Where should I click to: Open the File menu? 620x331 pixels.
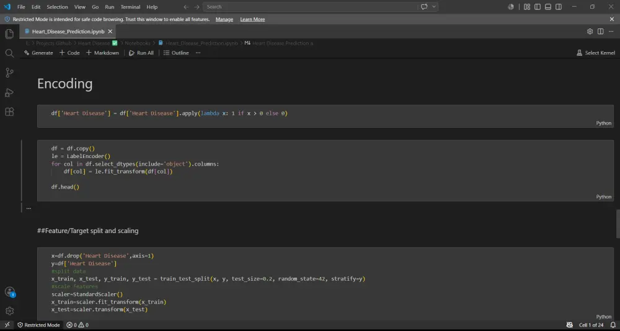tap(21, 7)
